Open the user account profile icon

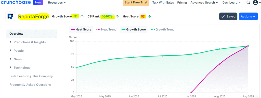255,3
